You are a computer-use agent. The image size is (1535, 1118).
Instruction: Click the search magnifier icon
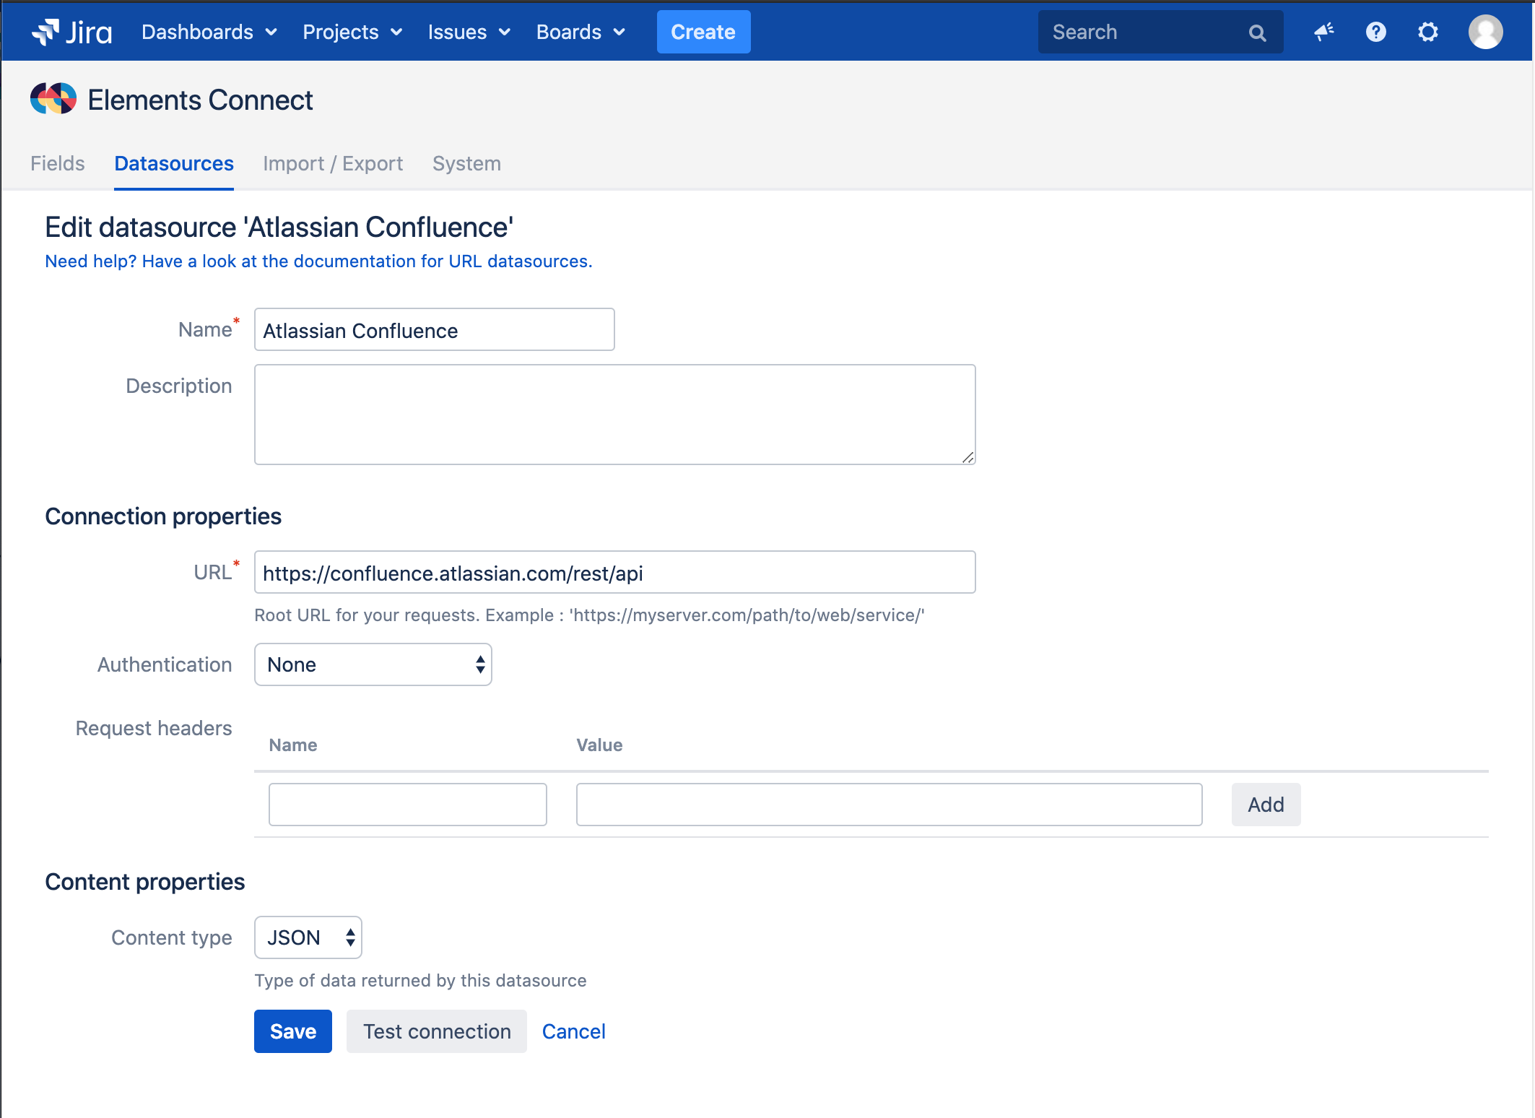(1257, 32)
